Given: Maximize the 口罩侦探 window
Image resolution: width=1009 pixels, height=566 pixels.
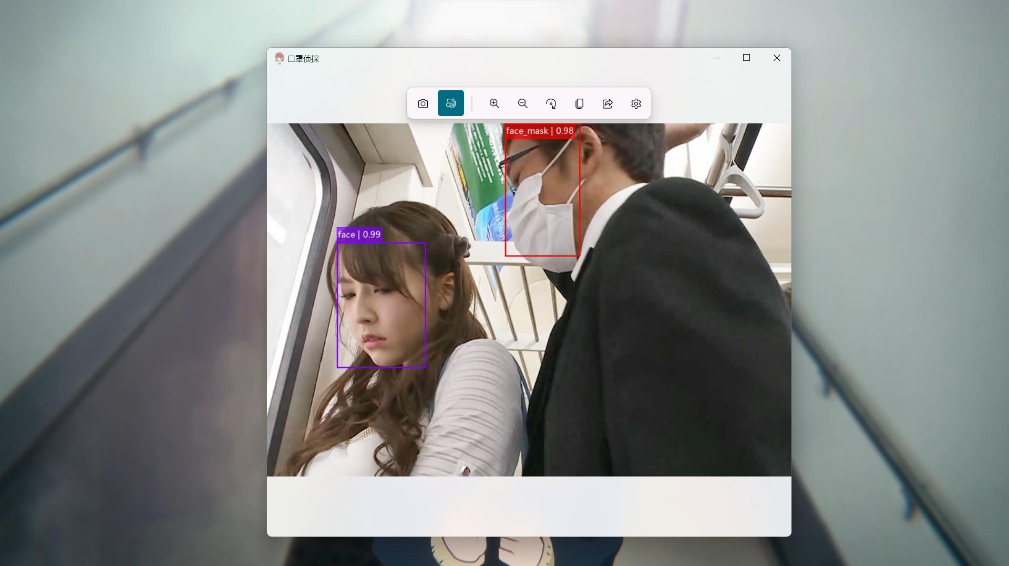Looking at the screenshot, I should pos(746,58).
